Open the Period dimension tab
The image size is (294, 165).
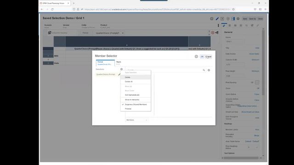click(105, 63)
